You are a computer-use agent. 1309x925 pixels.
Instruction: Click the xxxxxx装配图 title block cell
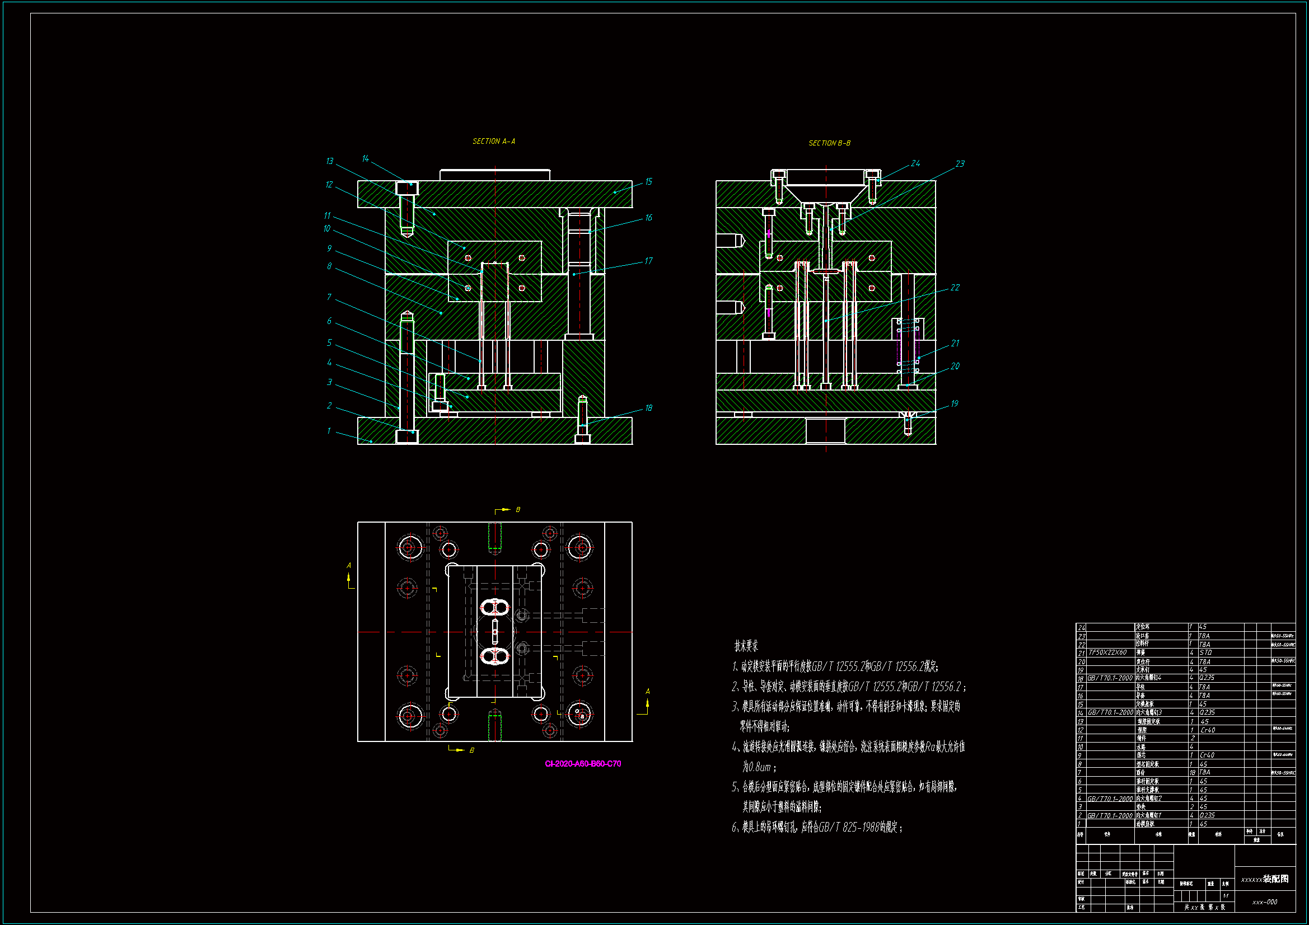(x=1265, y=879)
